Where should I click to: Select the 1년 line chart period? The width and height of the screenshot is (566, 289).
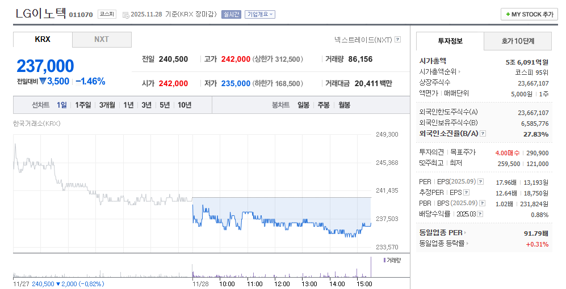point(128,105)
